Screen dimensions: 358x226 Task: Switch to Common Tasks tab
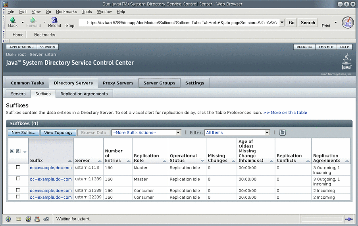(27, 83)
